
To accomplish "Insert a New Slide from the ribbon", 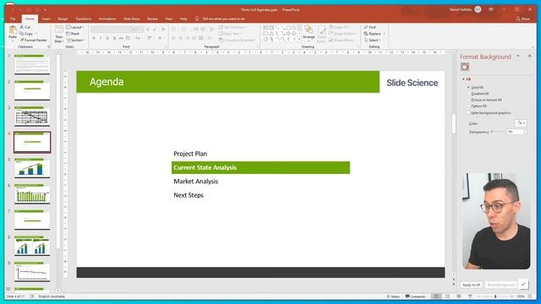I will [59, 34].
